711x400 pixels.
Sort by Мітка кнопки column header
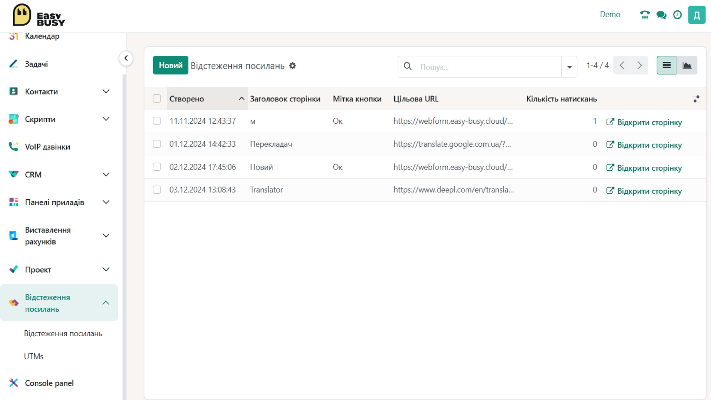click(357, 99)
